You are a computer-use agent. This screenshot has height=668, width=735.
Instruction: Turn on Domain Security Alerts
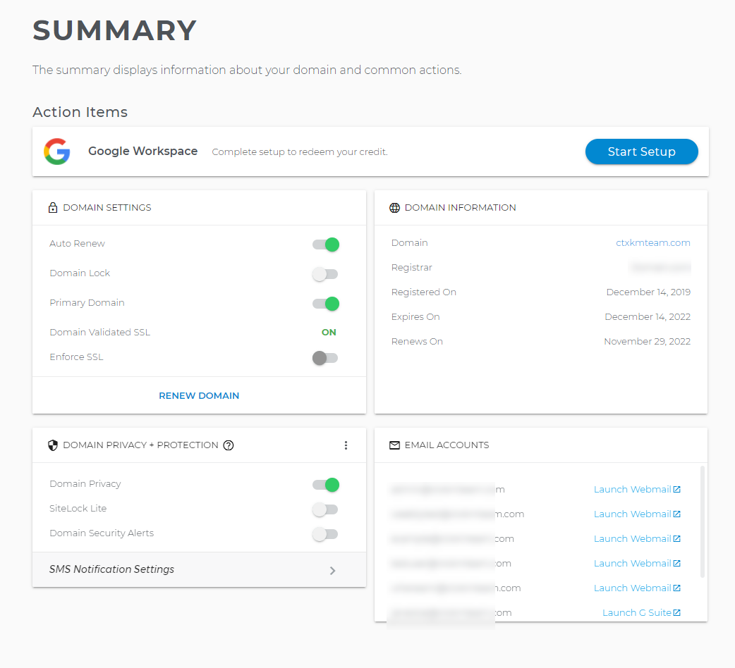click(x=325, y=534)
